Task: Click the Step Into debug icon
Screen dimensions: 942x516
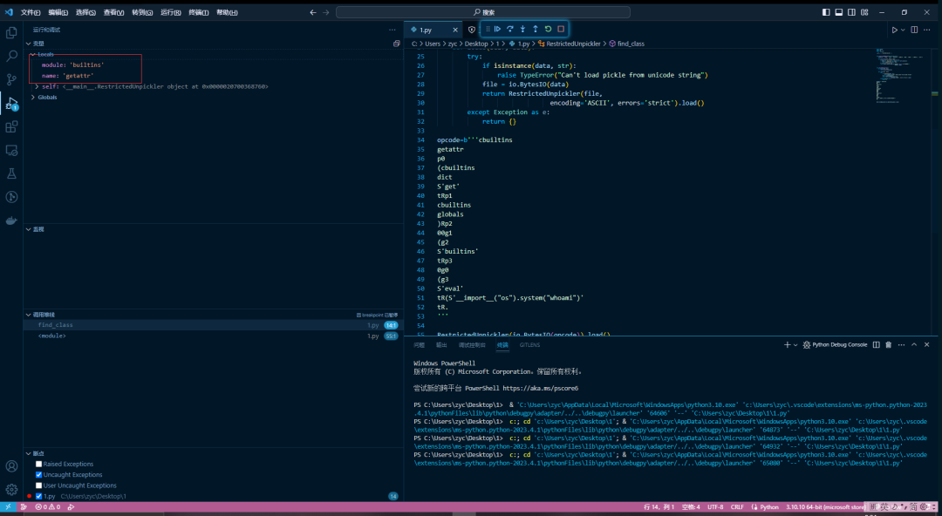Action: pyautogui.click(x=522, y=29)
